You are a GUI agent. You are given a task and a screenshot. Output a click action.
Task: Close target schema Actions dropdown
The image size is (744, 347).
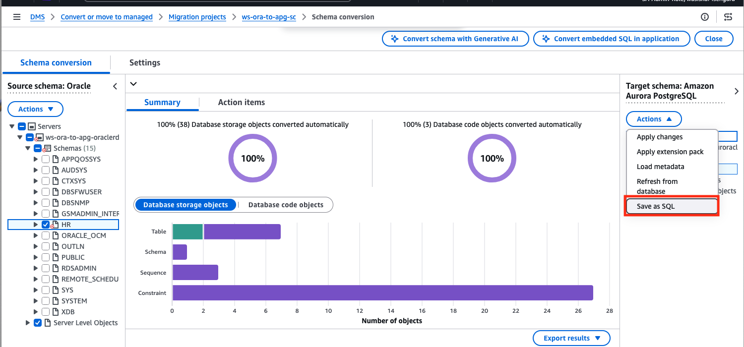[x=654, y=119]
